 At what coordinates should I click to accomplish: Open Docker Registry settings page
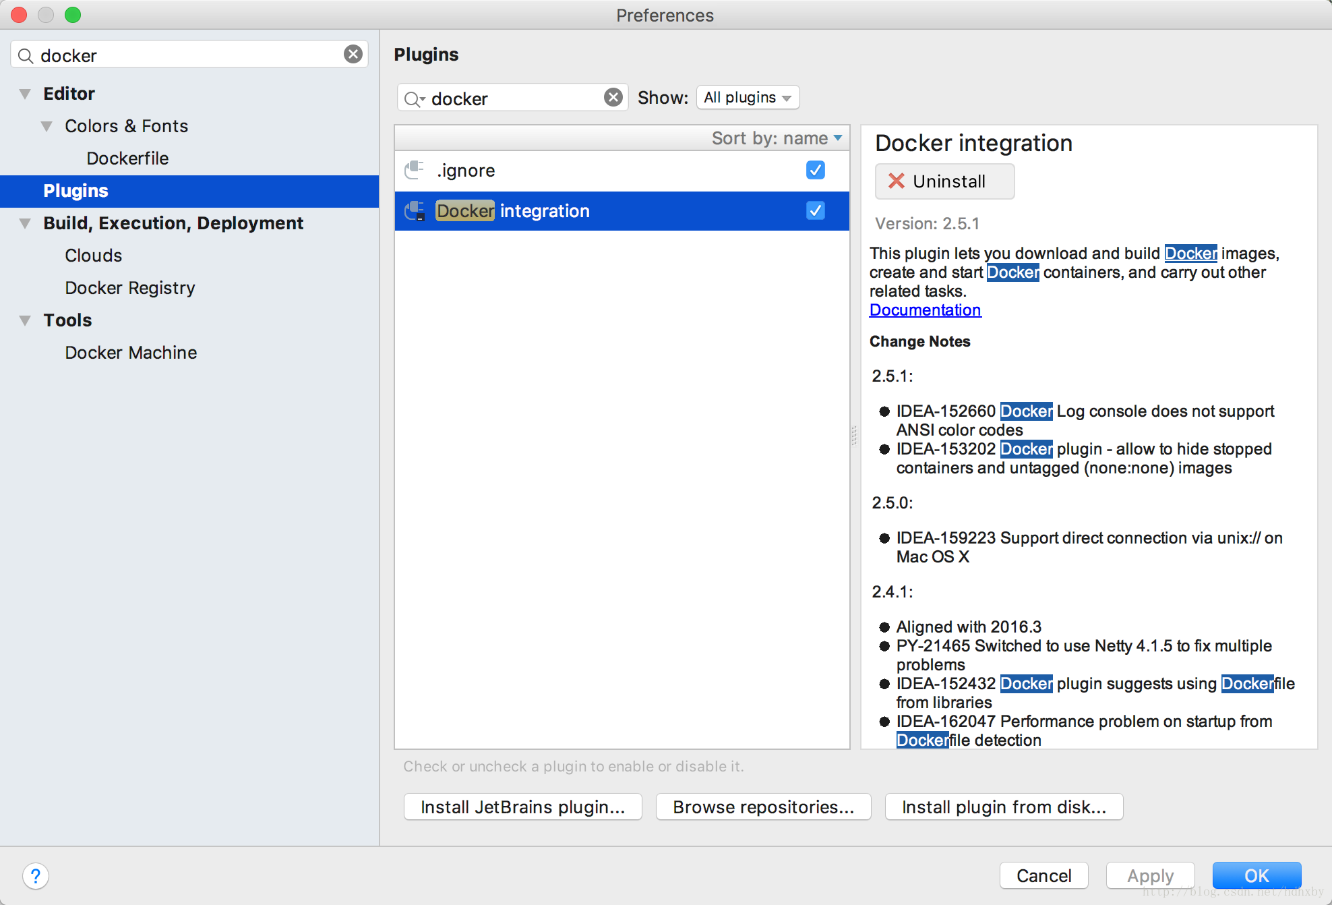tap(130, 288)
